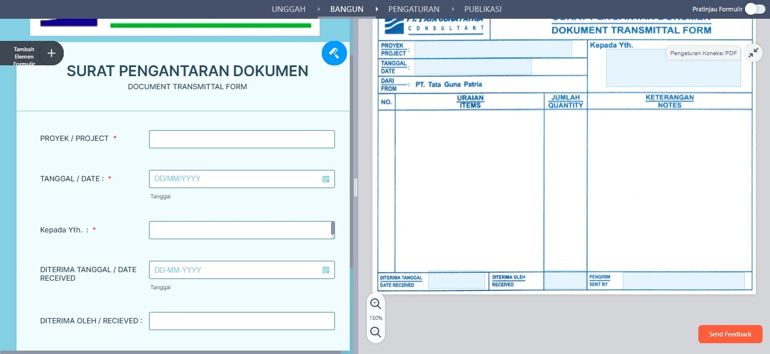Open Pengaturan Koneksi PDF
770x354 pixels.
pyautogui.click(x=703, y=52)
